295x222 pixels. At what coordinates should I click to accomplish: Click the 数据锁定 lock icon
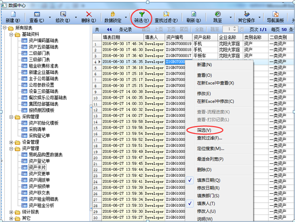coord(113,14)
